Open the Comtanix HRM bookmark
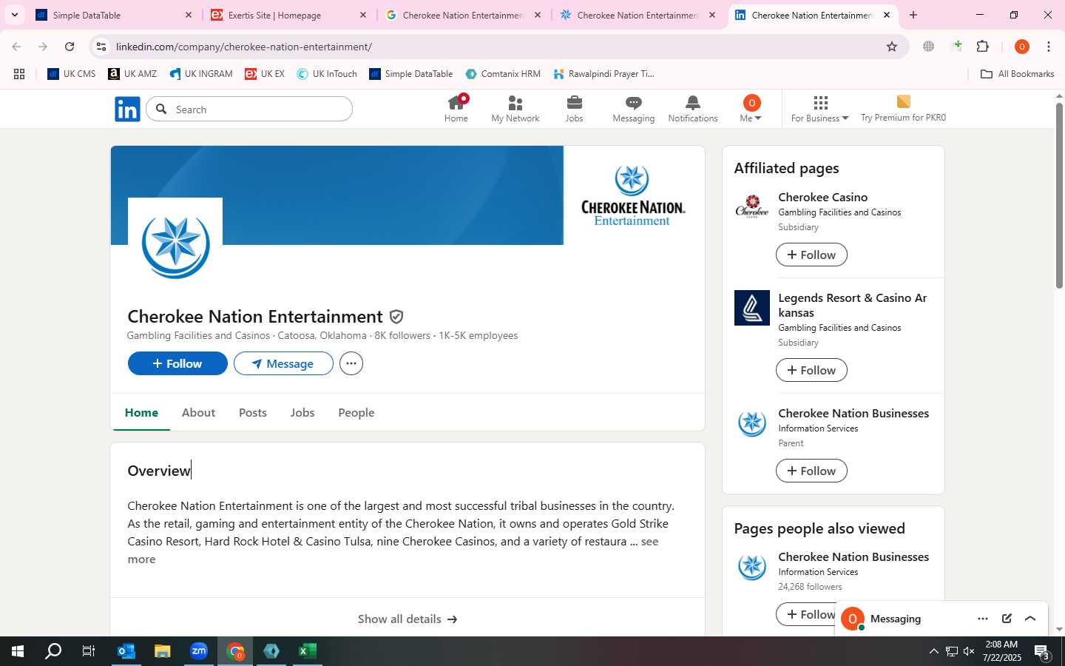The width and height of the screenshot is (1065, 666). pos(503,74)
